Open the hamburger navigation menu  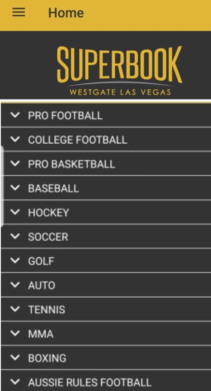click(19, 12)
